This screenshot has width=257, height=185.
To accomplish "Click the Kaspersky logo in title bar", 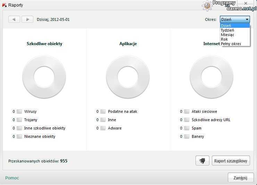I will [x=4, y=5].
